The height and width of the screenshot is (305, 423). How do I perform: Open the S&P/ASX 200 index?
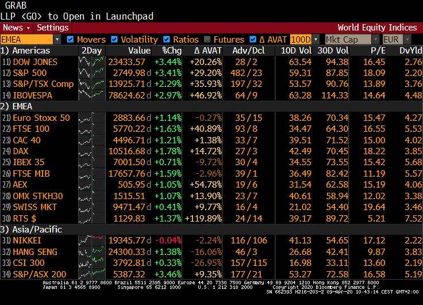(x=40, y=274)
